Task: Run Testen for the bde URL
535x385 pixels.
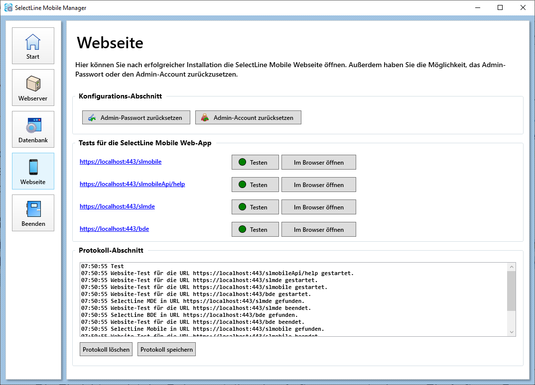Action: (255, 229)
